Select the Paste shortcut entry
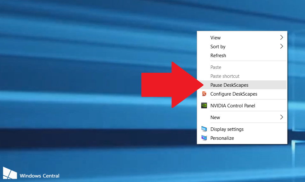Image resolution: width=305 pixels, height=182 pixels. click(x=242, y=76)
